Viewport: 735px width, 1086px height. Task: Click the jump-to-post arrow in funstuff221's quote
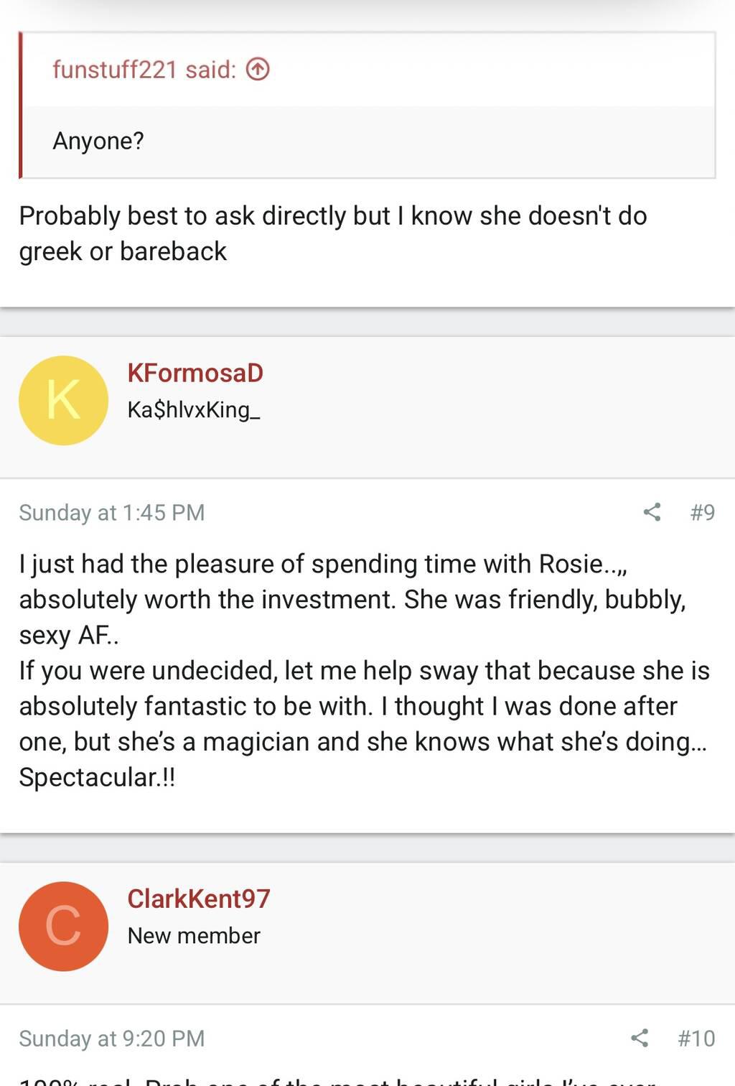click(258, 69)
